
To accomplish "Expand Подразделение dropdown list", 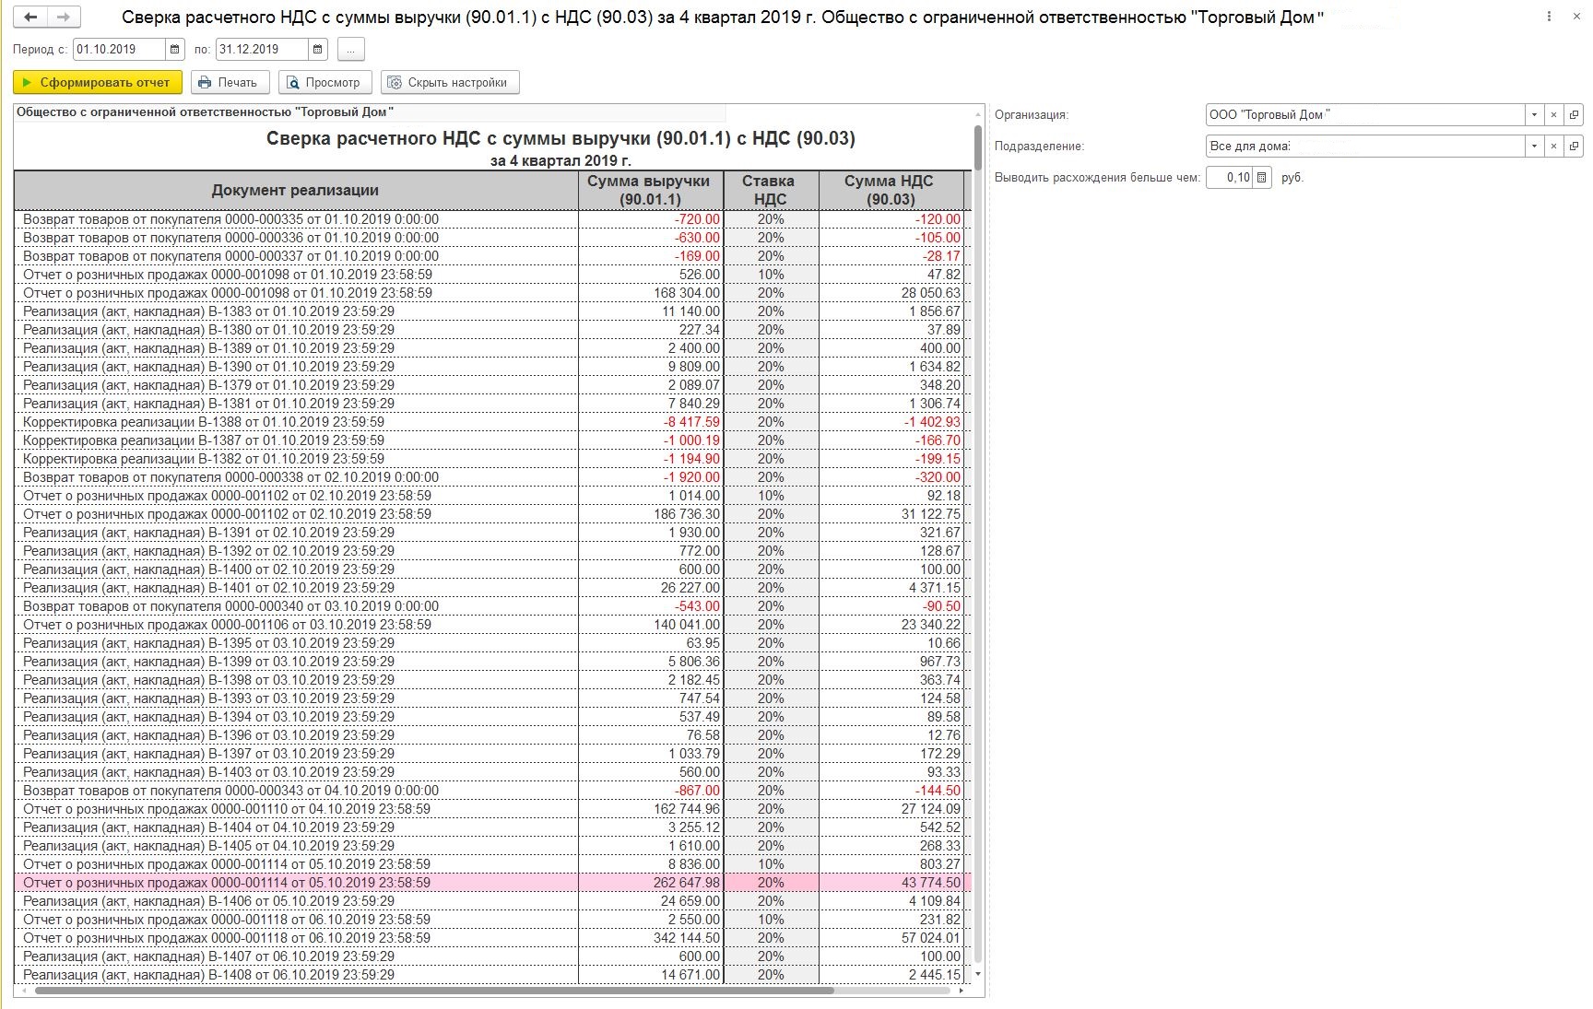I will tap(1534, 146).
